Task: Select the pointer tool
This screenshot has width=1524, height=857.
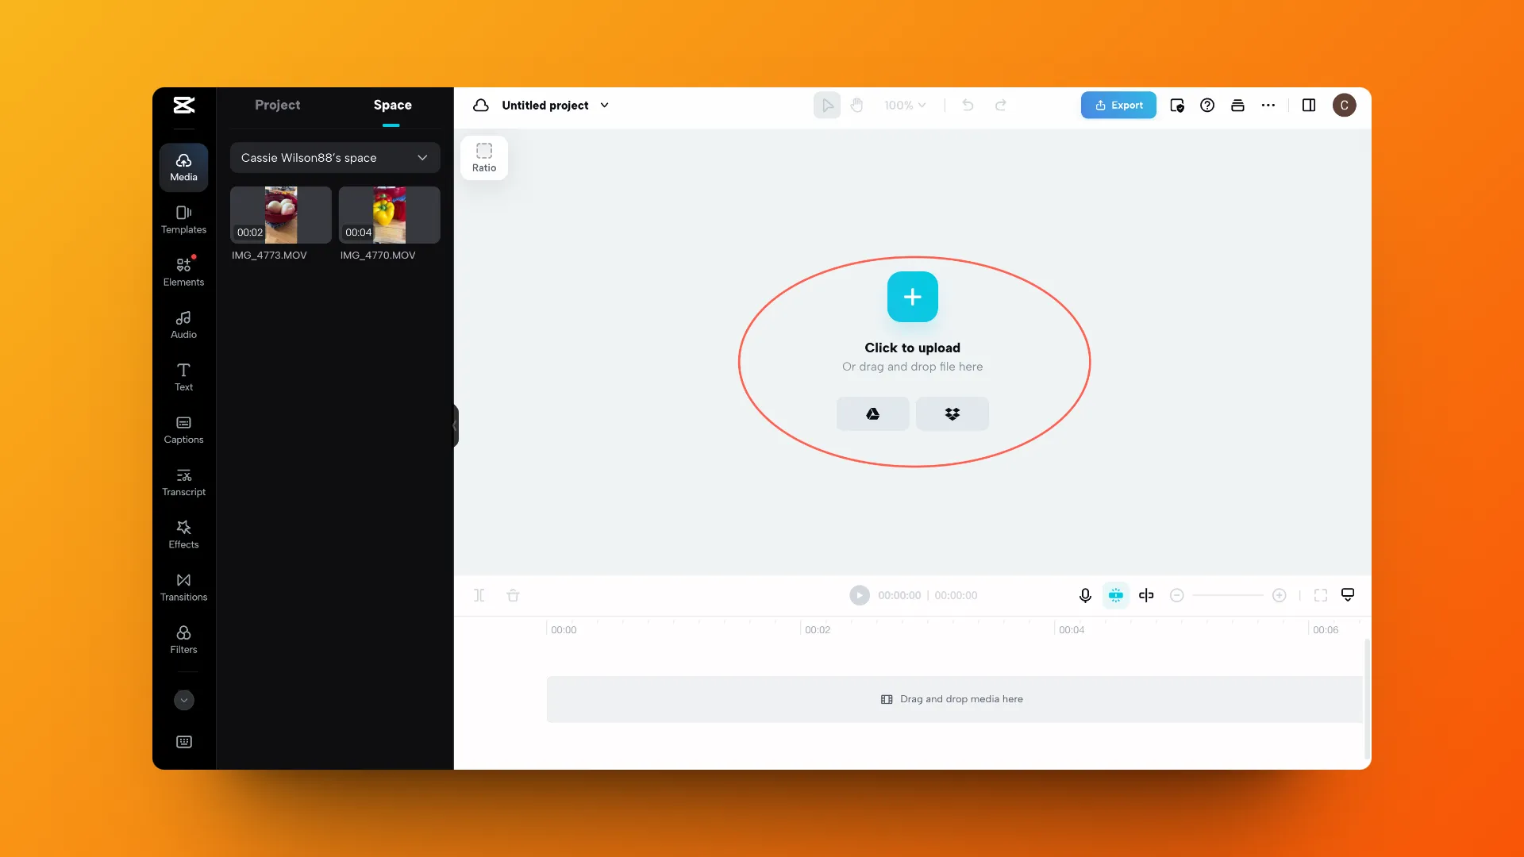Action: pos(827,105)
